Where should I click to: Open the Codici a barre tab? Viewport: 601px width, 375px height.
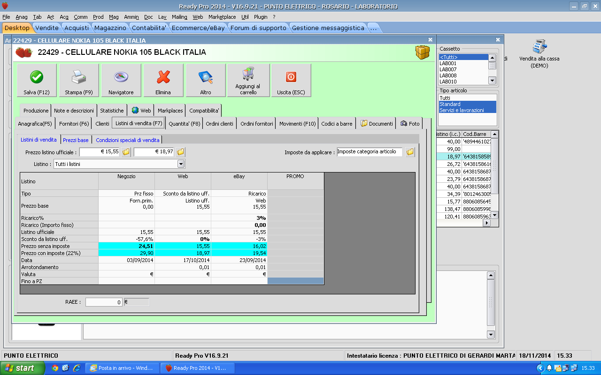point(337,124)
